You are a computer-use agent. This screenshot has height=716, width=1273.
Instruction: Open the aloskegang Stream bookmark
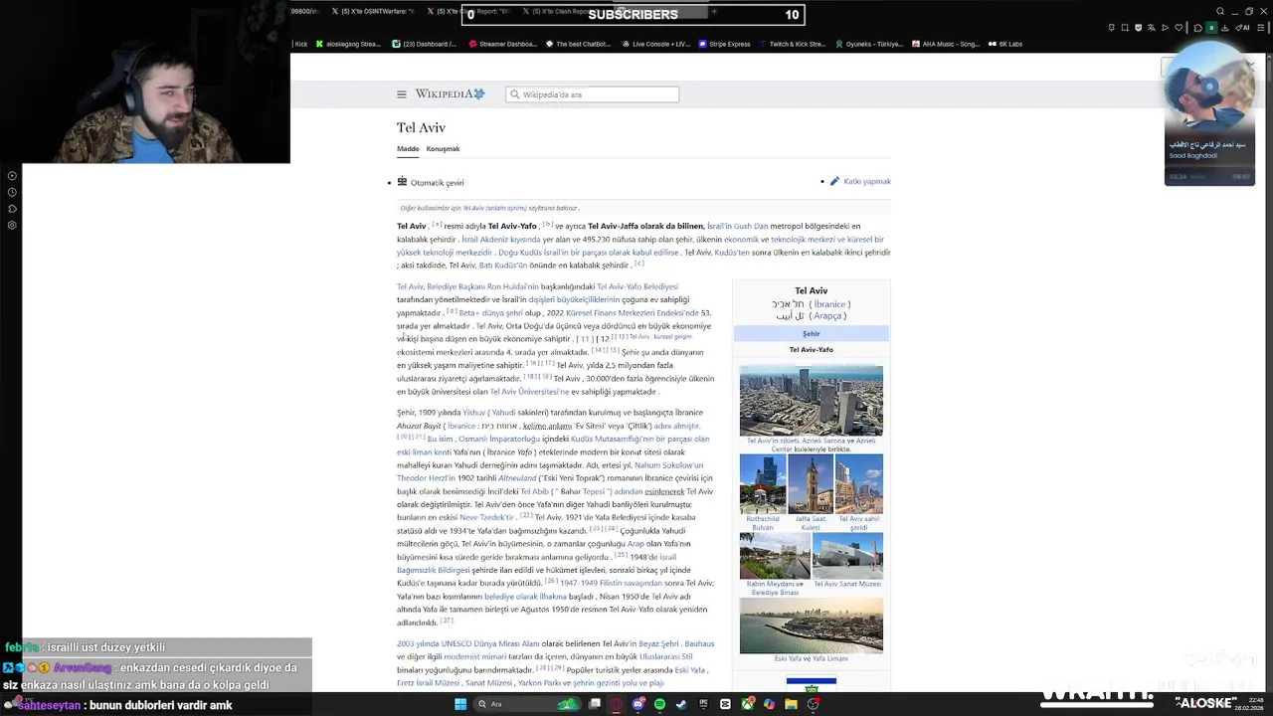tap(348, 44)
